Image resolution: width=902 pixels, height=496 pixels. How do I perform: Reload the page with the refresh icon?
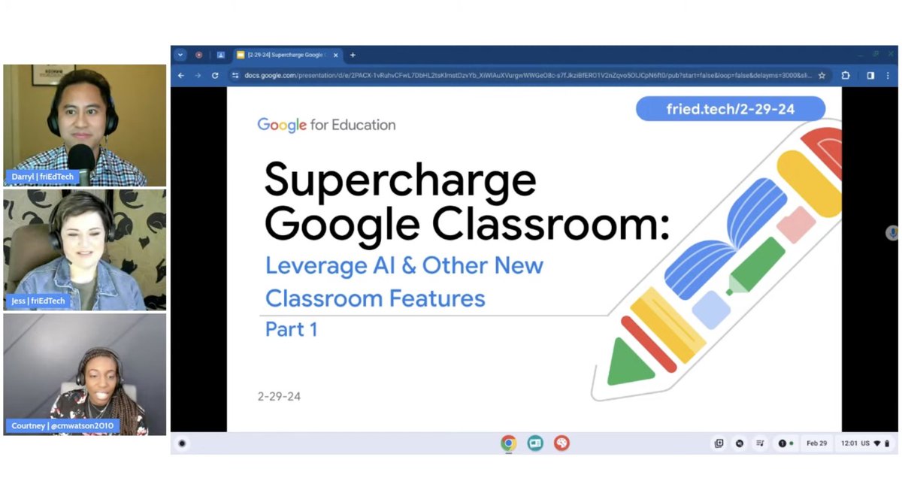point(215,75)
